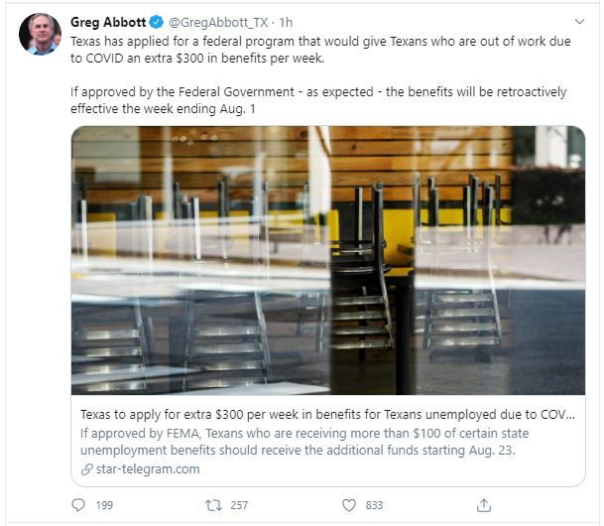Open the share tweet icon

[x=484, y=505]
